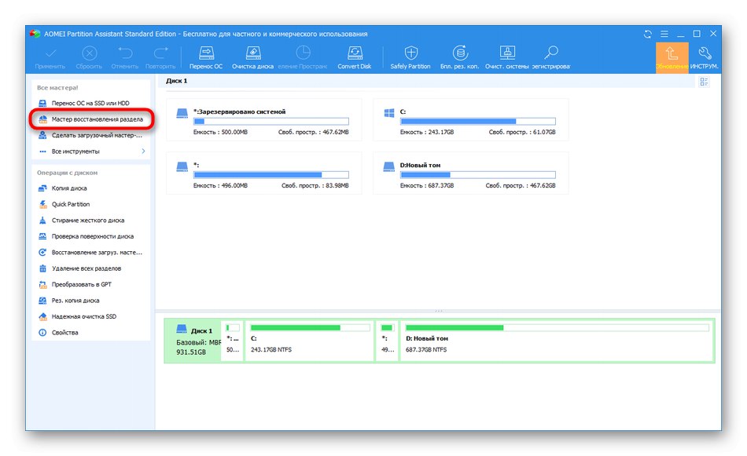Viewport: 747px width, 456px height.
Task: Click the C: partition usage bar in card
Action: (478, 122)
